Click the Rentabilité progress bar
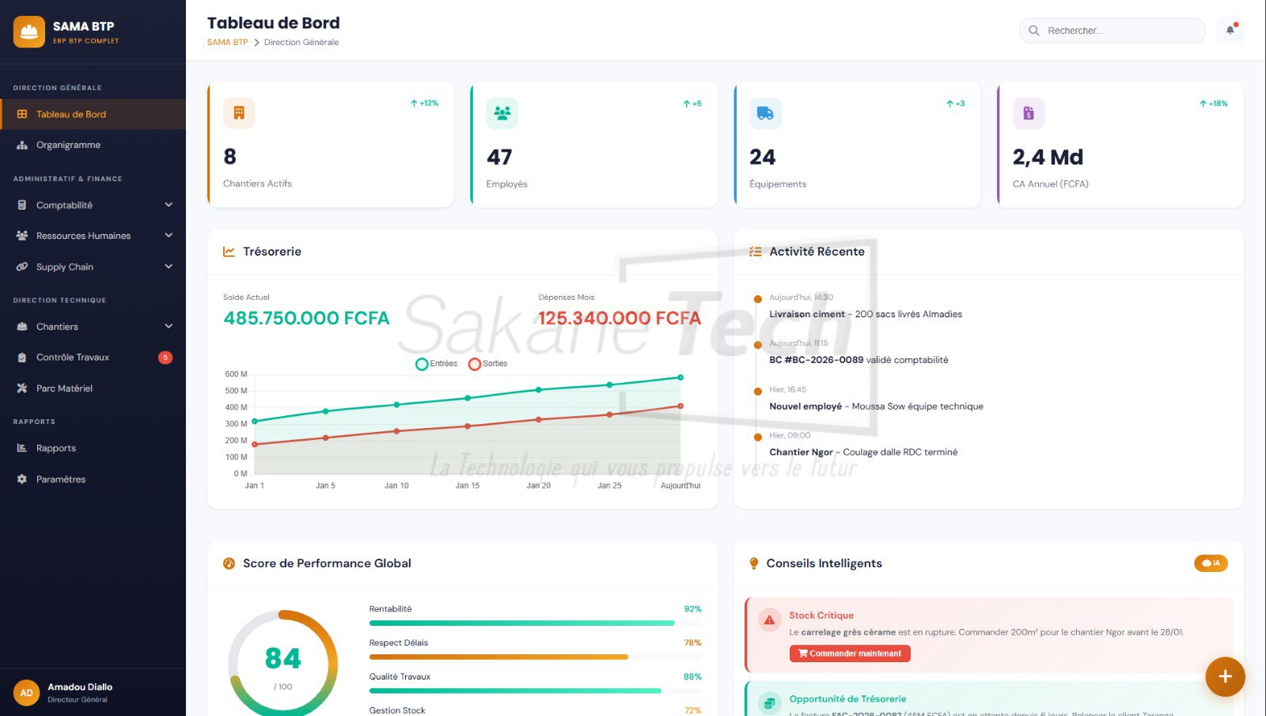Image resolution: width=1266 pixels, height=716 pixels. point(535,623)
